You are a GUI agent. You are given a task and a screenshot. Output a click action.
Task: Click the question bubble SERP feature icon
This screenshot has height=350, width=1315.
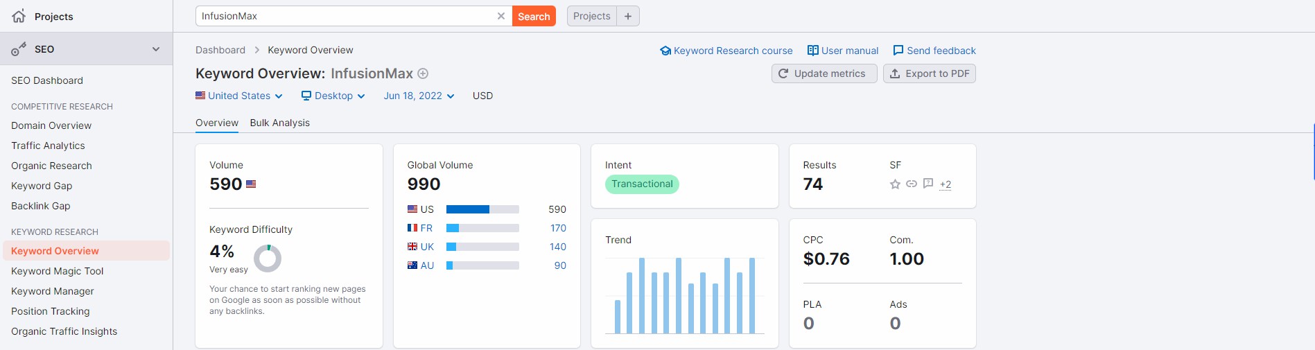pos(928,184)
